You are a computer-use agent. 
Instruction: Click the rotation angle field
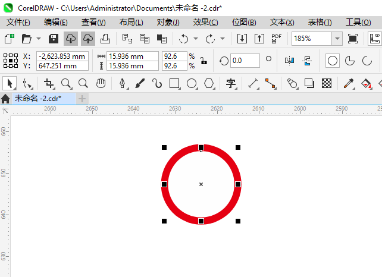click(245, 61)
